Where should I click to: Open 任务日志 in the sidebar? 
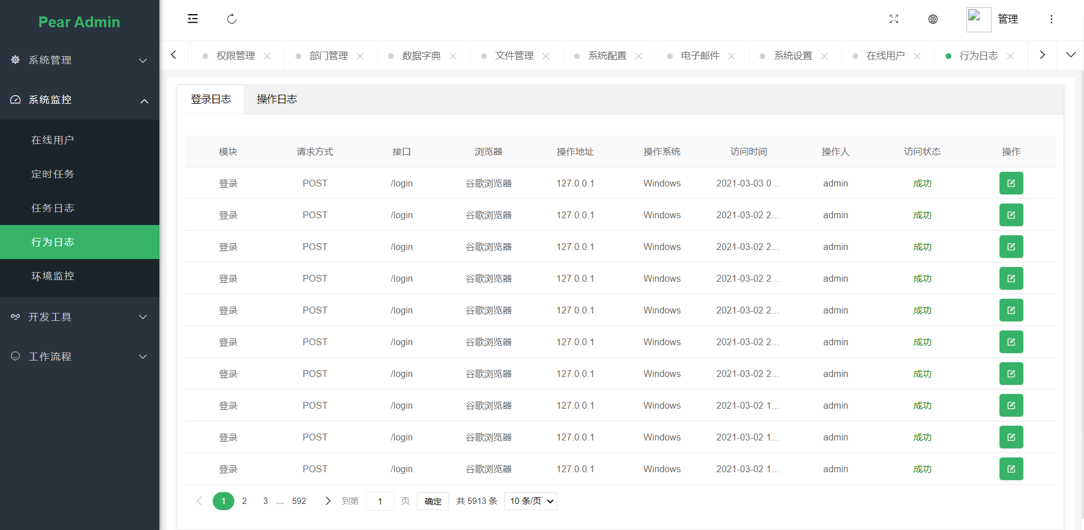point(79,208)
